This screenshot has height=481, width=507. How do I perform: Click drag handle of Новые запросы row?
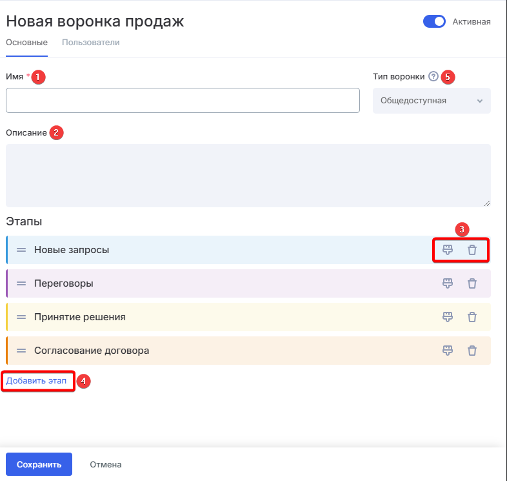pos(21,250)
